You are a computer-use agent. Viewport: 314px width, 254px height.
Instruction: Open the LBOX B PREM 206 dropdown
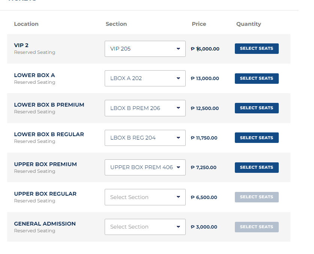145,108
